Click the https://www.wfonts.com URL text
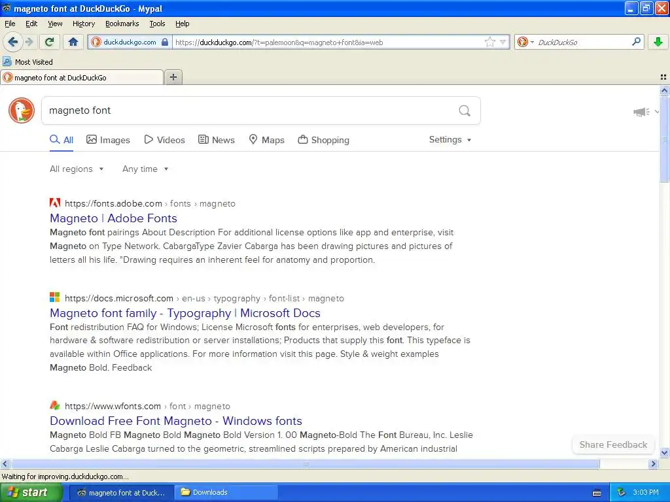The height and width of the screenshot is (502, 670). [113, 407]
